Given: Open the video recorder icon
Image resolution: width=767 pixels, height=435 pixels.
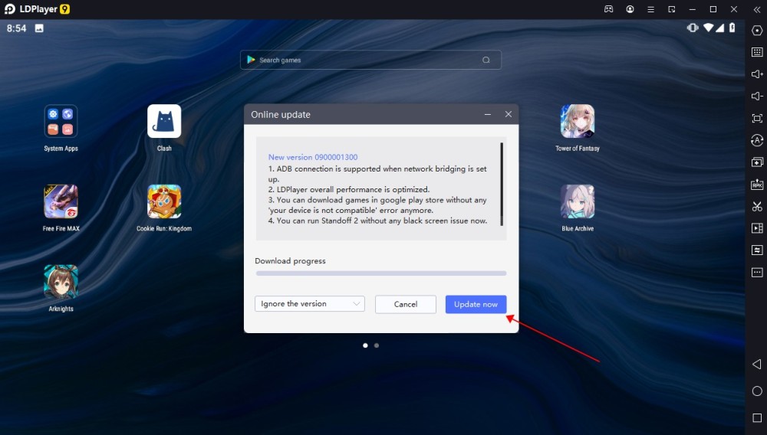Looking at the screenshot, I should (757, 228).
